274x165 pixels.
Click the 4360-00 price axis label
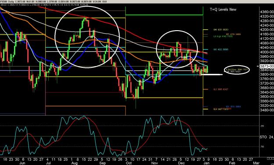coord(267,12)
